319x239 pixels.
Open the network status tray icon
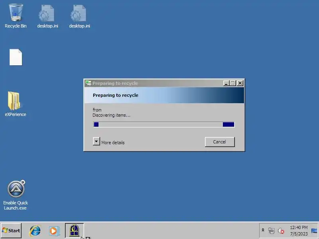point(272,231)
